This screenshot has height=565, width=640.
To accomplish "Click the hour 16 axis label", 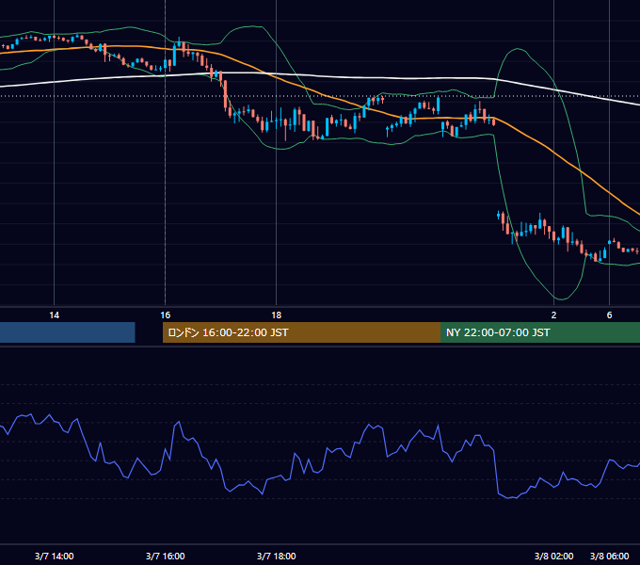I will click(166, 315).
